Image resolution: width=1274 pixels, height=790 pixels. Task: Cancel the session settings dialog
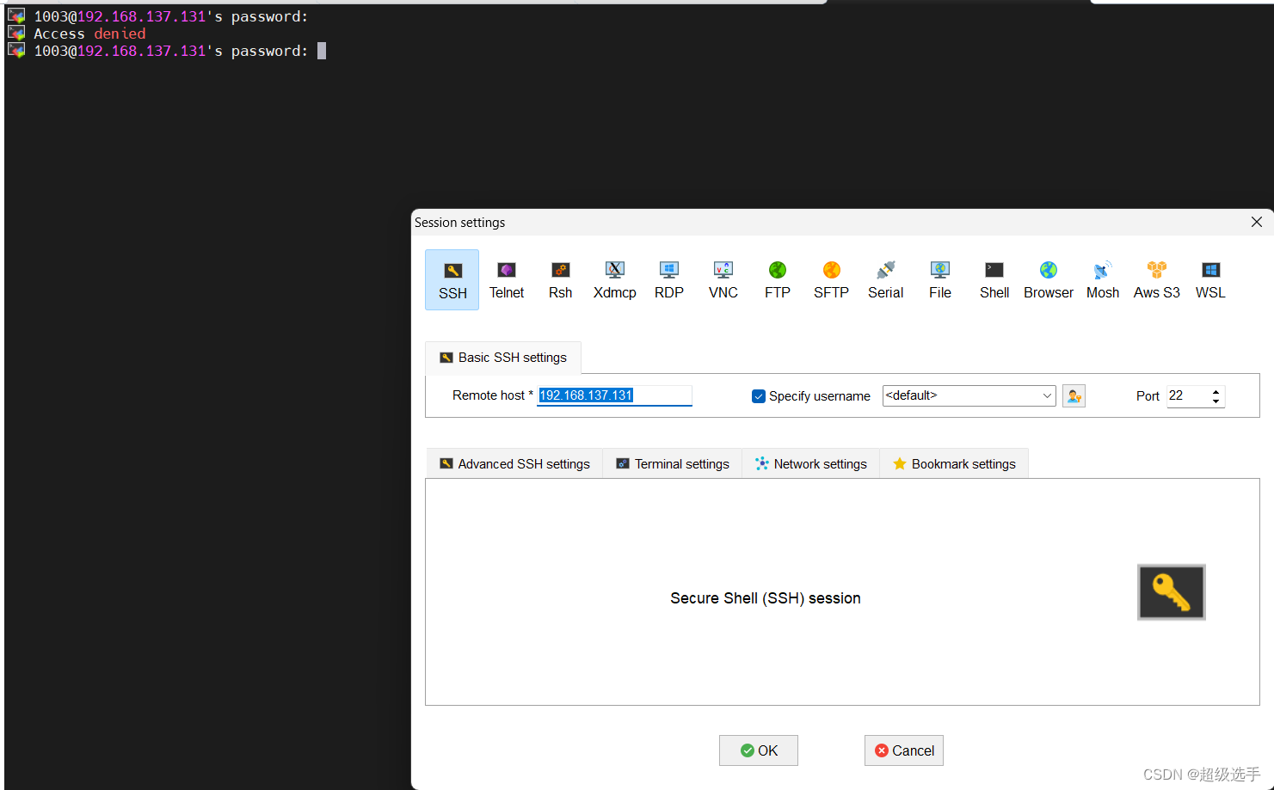click(x=903, y=750)
